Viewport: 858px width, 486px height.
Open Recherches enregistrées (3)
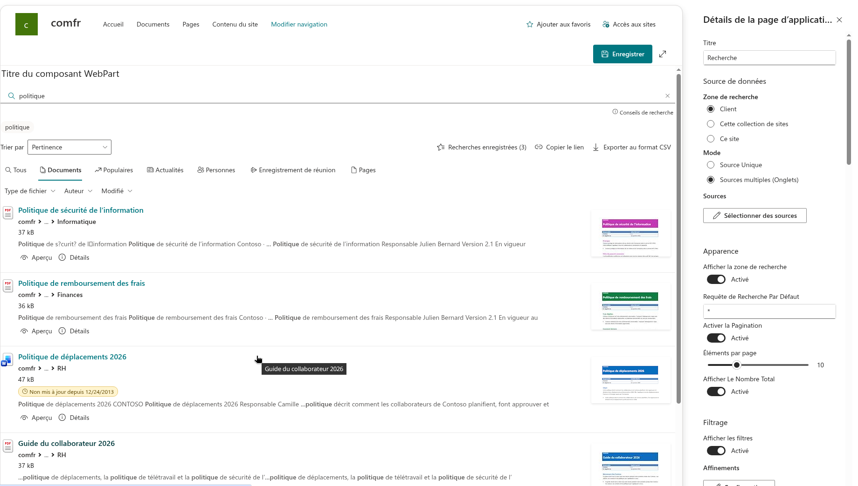click(482, 147)
